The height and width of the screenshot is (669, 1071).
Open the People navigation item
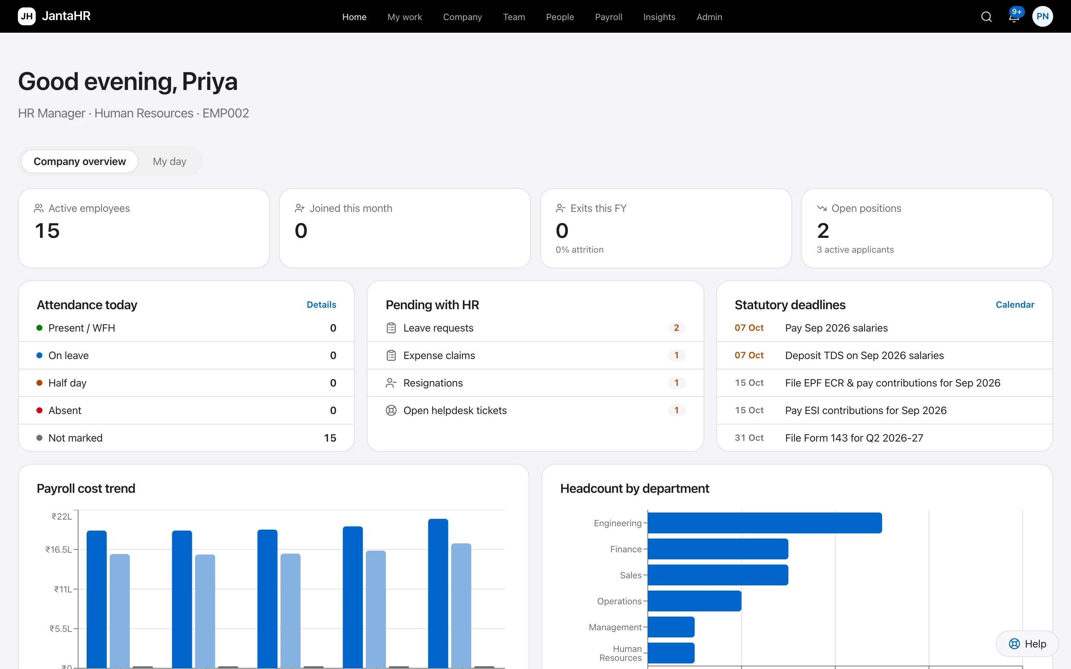click(560, 17)
